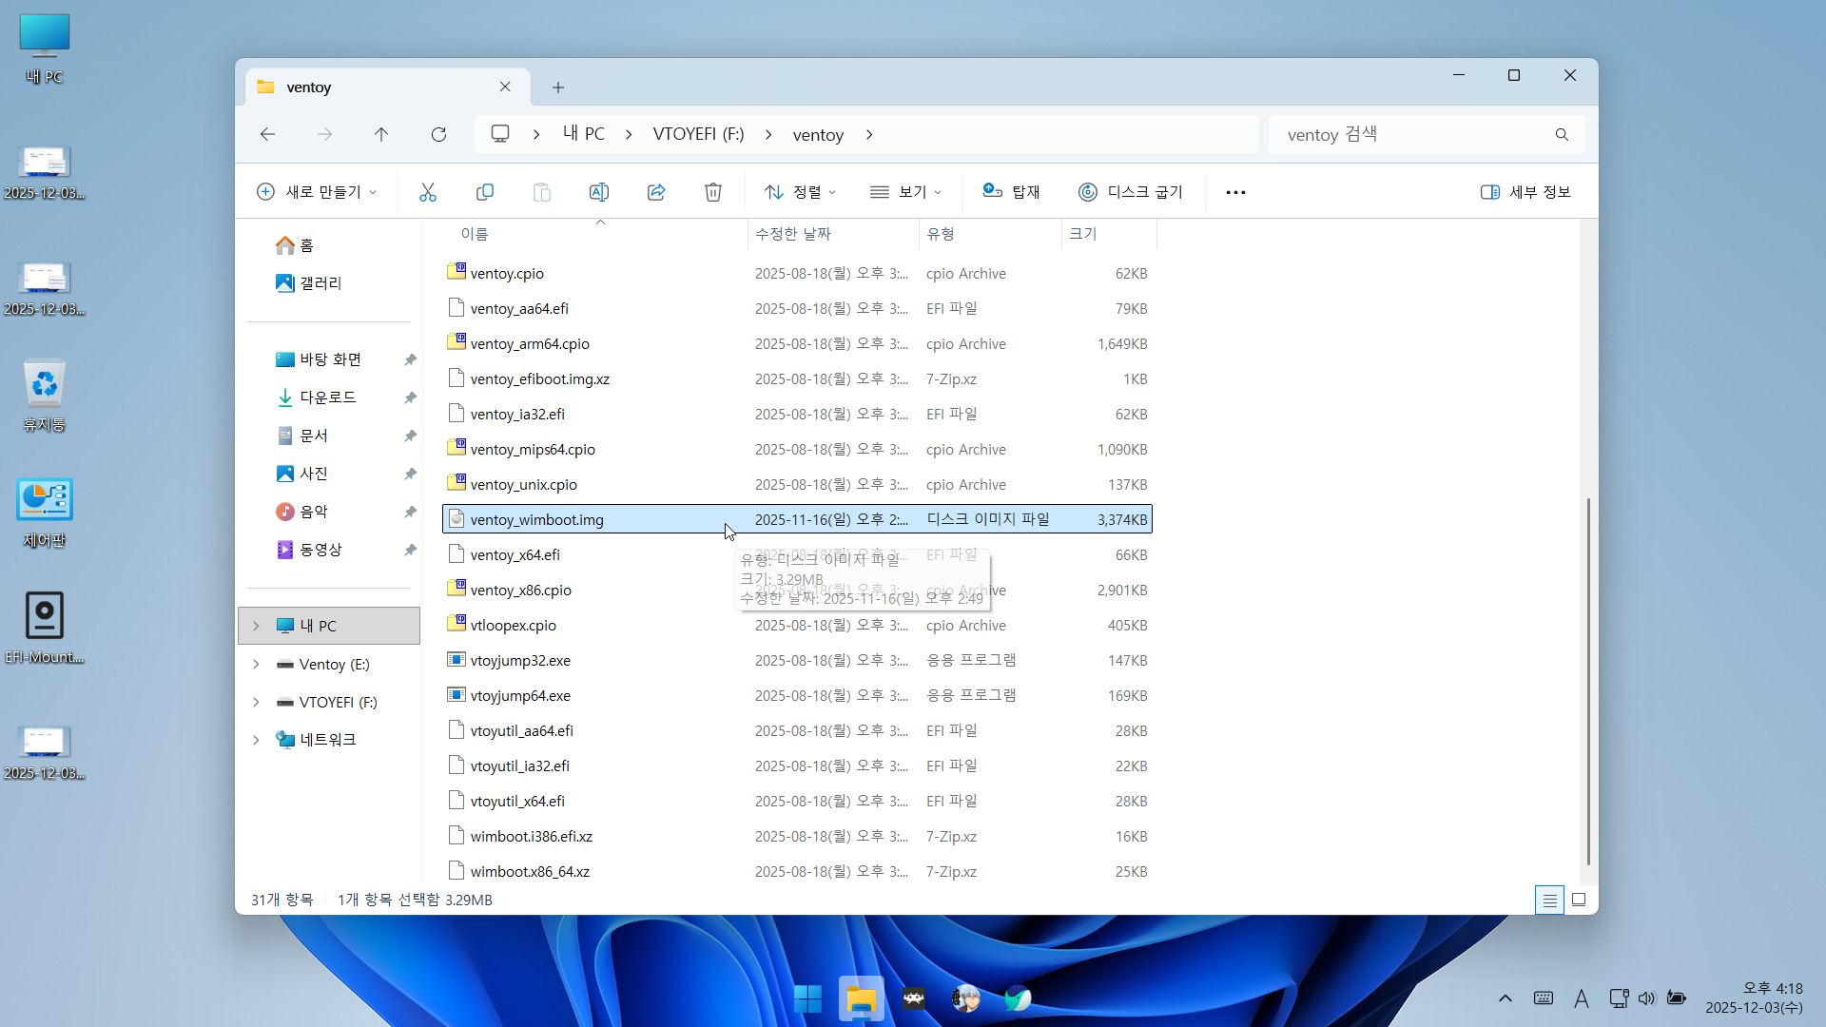Click the 탑재 mount button
1826x1027 pixels.
(x=1011, y=192)
